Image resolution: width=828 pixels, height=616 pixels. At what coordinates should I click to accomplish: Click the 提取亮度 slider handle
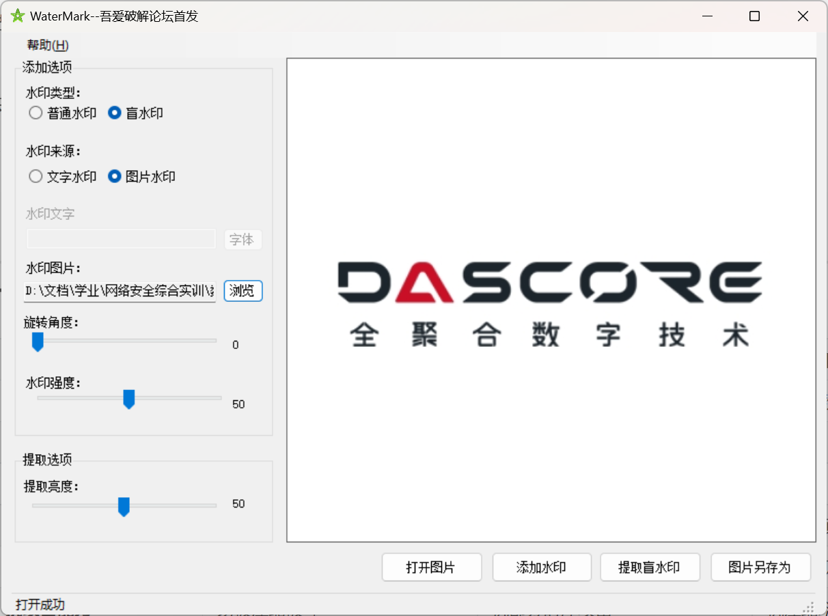click(124, 507)
